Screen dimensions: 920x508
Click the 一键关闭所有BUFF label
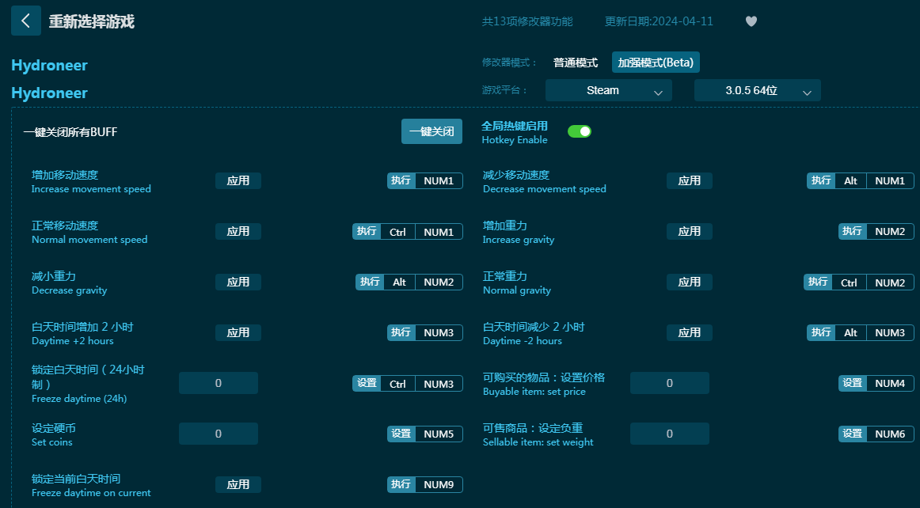click(x=70, y=132)
